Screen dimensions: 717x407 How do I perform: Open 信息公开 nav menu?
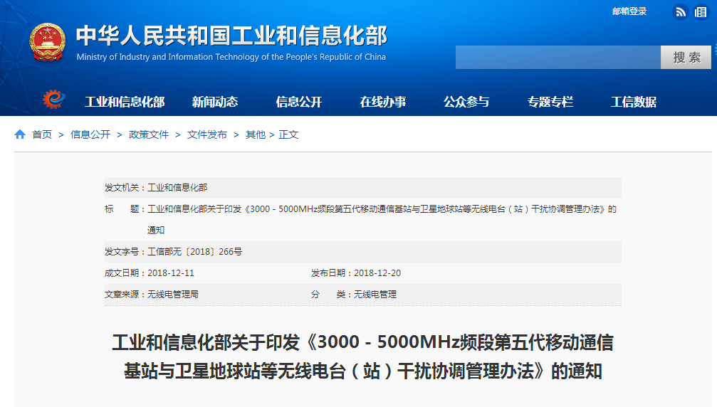pos(298,102)
